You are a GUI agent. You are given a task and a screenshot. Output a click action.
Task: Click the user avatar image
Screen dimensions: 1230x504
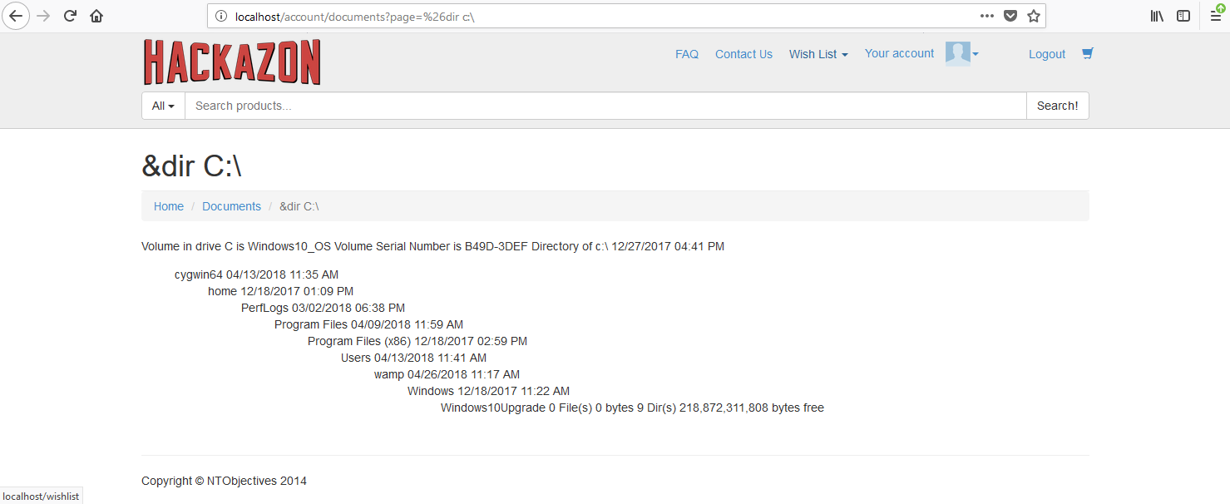(958, 53)
